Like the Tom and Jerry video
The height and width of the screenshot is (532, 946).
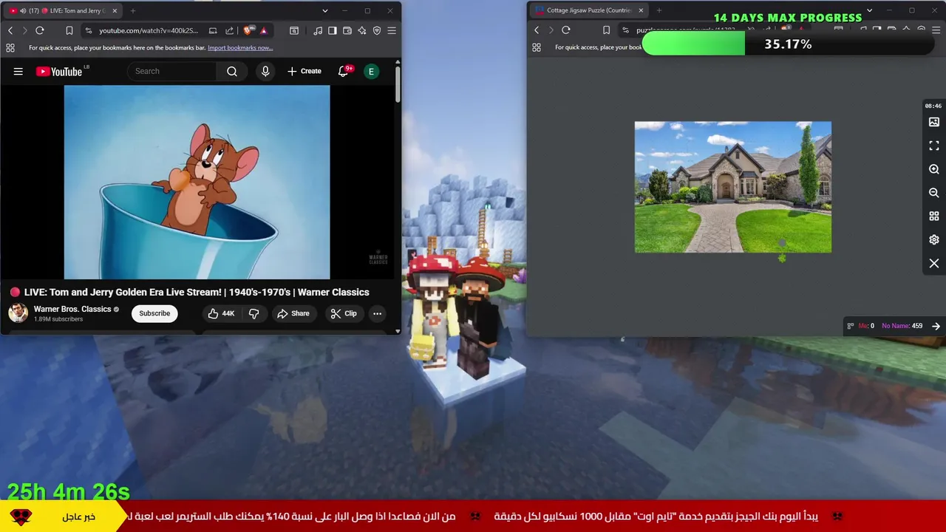point(221,313)
